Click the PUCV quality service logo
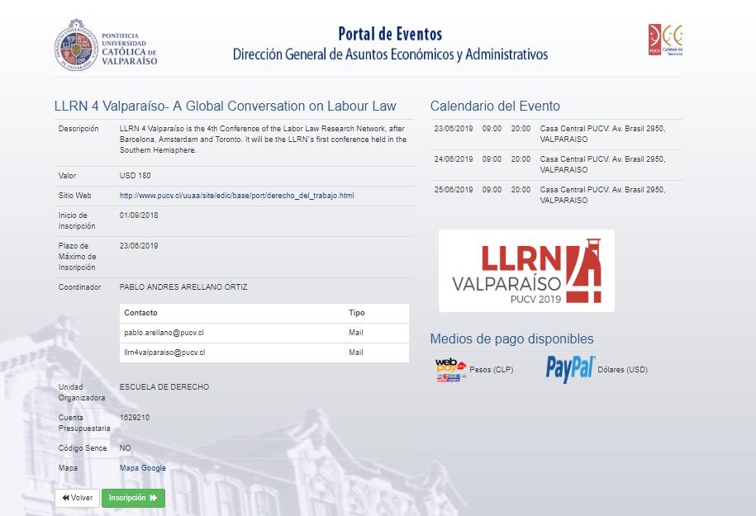Screen dimensions: 756x516 [665, 40]
